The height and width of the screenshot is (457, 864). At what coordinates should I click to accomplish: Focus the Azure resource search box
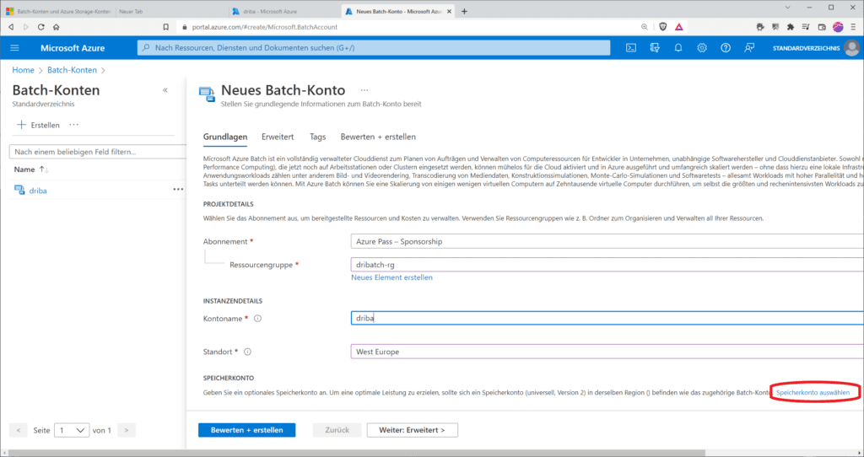tap(374, 48)
